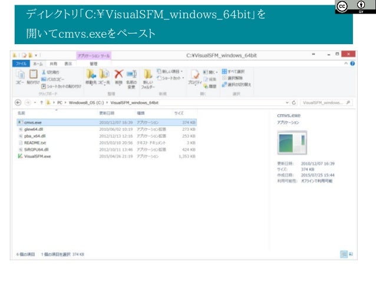Viewport: 376px width, 282px height.
Task: Switch to details view icon in status bar
Action: (x=344, y=254)
